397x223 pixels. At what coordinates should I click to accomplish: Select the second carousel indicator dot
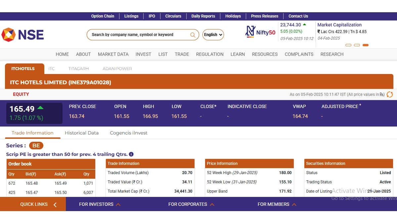pyautogui.click(x=357, y=45)
